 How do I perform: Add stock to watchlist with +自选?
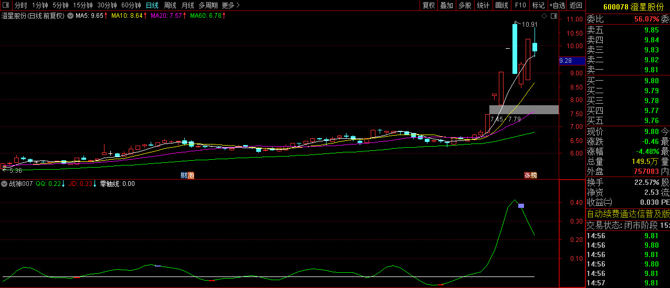click(557, 5)
